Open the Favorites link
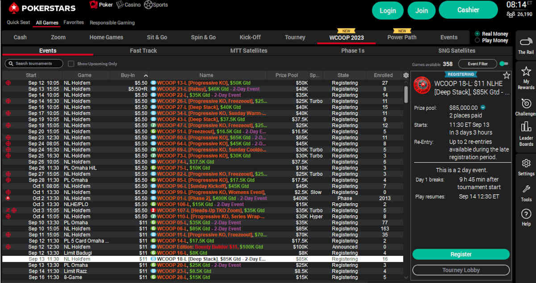This screenshot has width=536, height=283. click(74, 22)
